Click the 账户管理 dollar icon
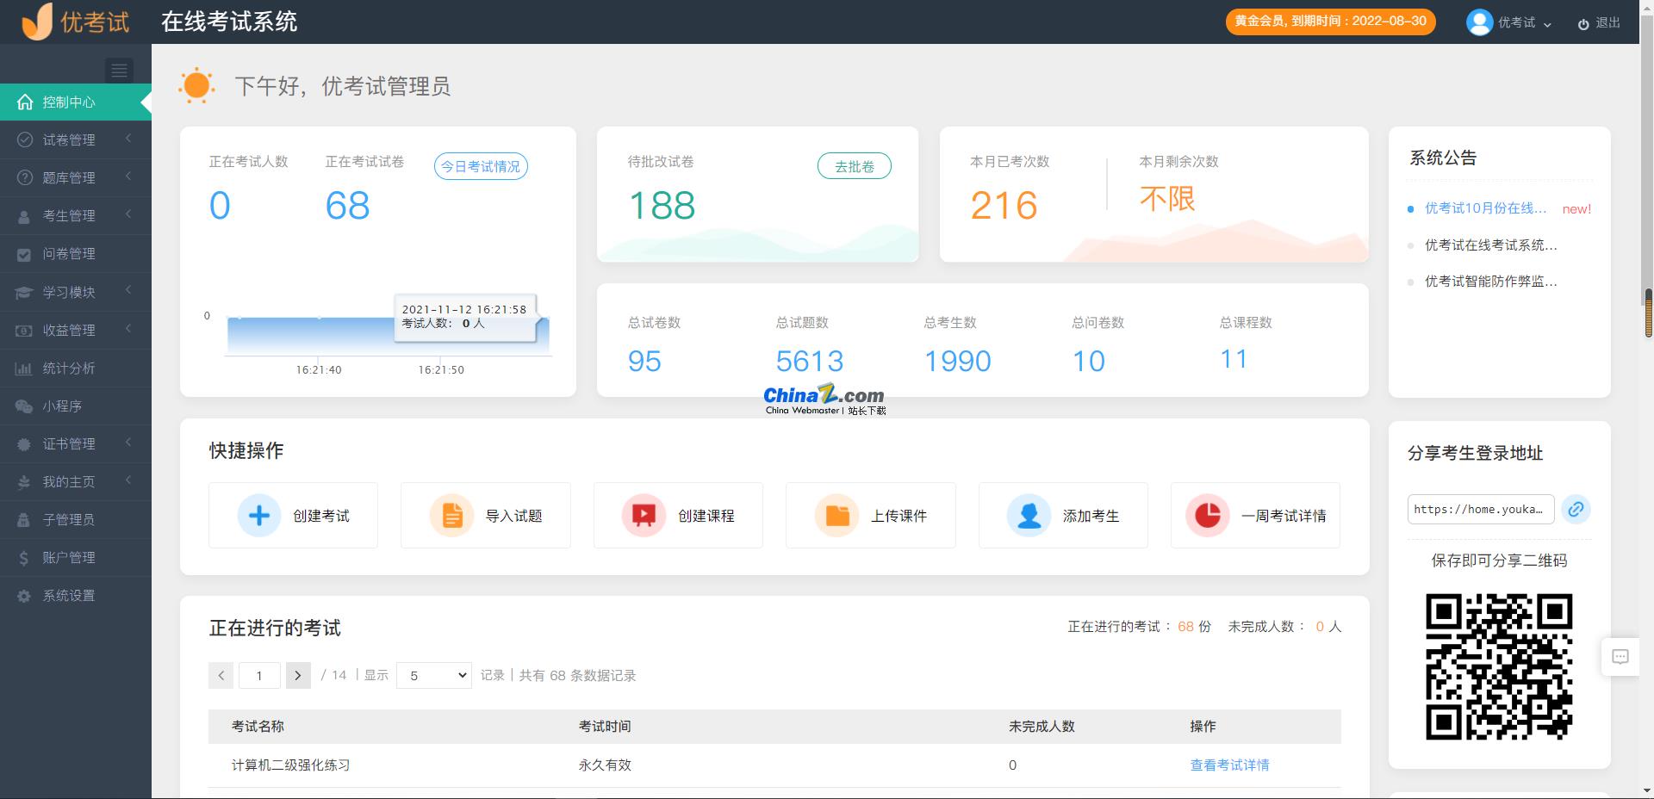The image size is (1654, 799). coord(24,558)
